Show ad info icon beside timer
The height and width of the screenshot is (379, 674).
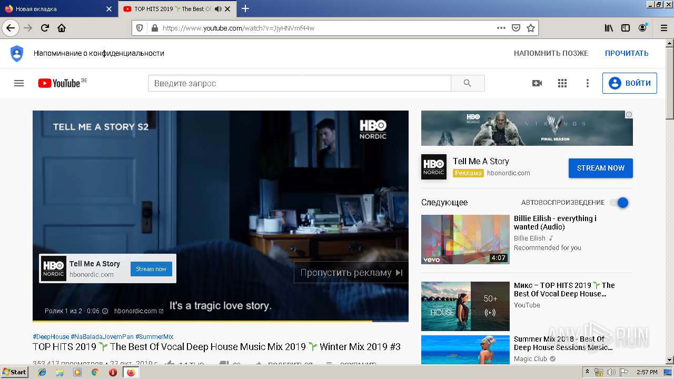105,311
